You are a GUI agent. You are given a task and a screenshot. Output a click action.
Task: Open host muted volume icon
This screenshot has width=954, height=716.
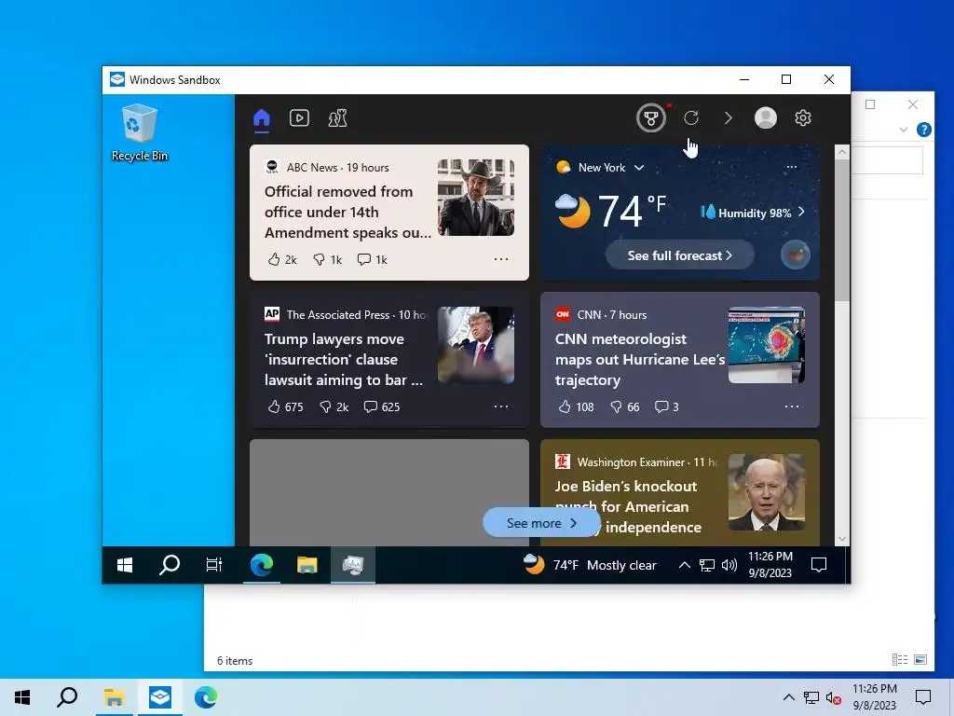(x=834, y=697)
